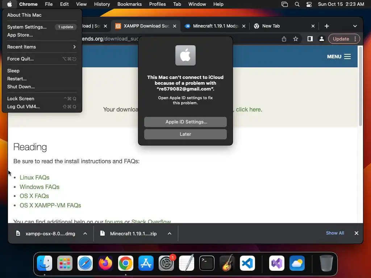The height and width of the screenshot is (278, 371).
Task: Follow the click here download link
Action: tap(249, 109)
